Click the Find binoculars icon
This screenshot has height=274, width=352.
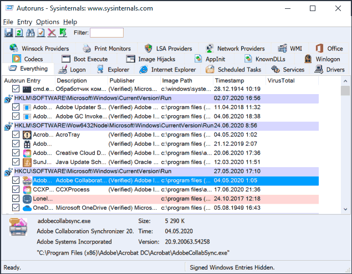coord(30,33)
